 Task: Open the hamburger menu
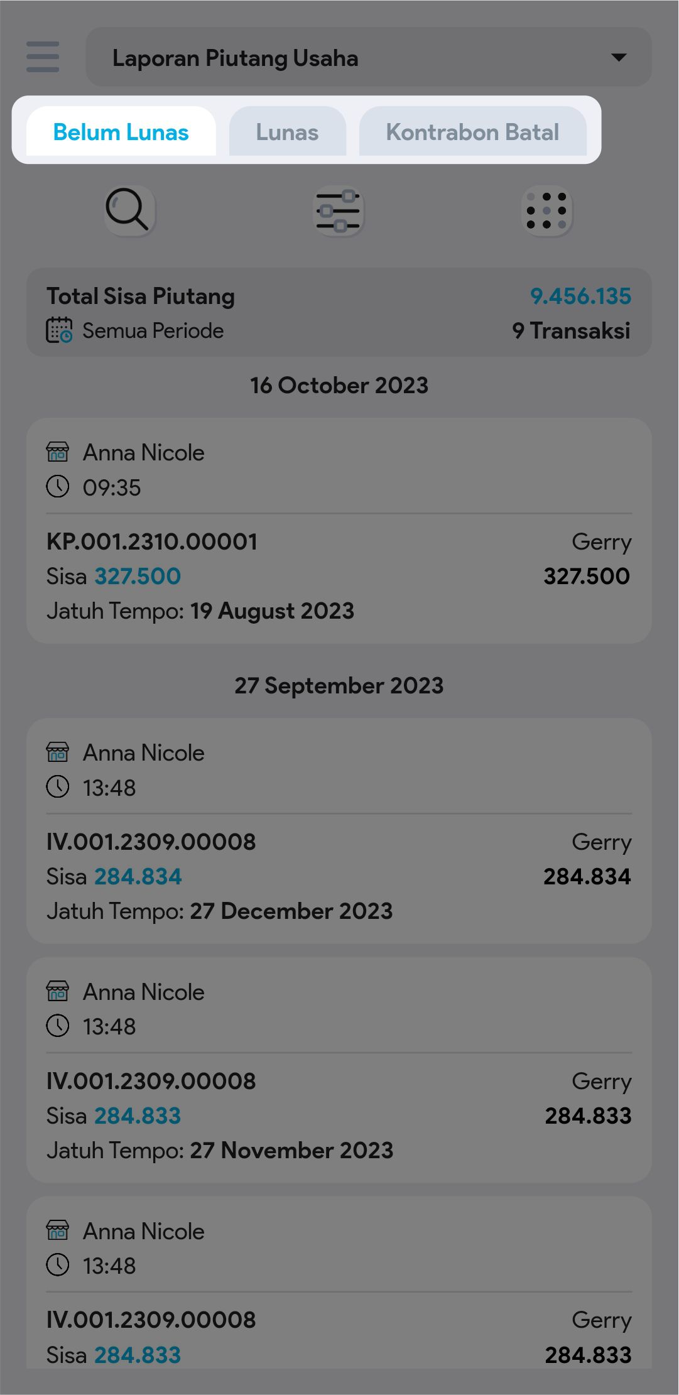pyautogui.click(x=43, y=57)
